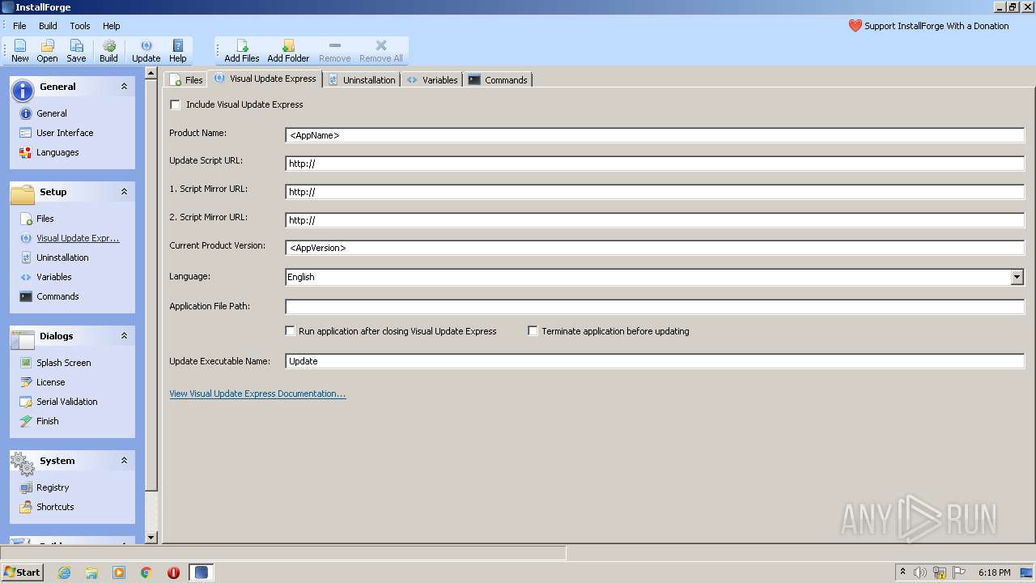Screen dimensions: 1036x583
Task: Collapse the Dialogs sidebar section
Action: (x=124, y=336)
